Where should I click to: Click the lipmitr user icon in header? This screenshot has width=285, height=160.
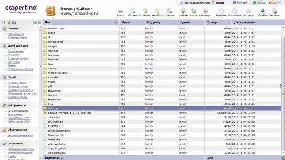[x=213, y=3]
